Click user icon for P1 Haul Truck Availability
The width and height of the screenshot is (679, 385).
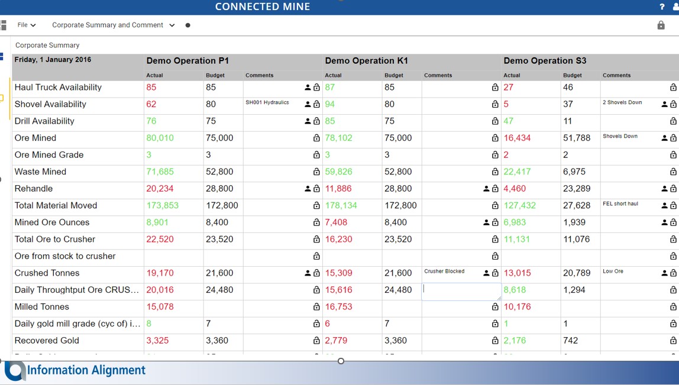tap(308, 87)
